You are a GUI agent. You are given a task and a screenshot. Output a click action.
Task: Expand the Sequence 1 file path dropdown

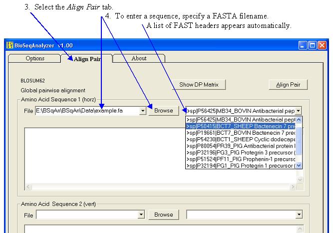click(x=143, y=111)
